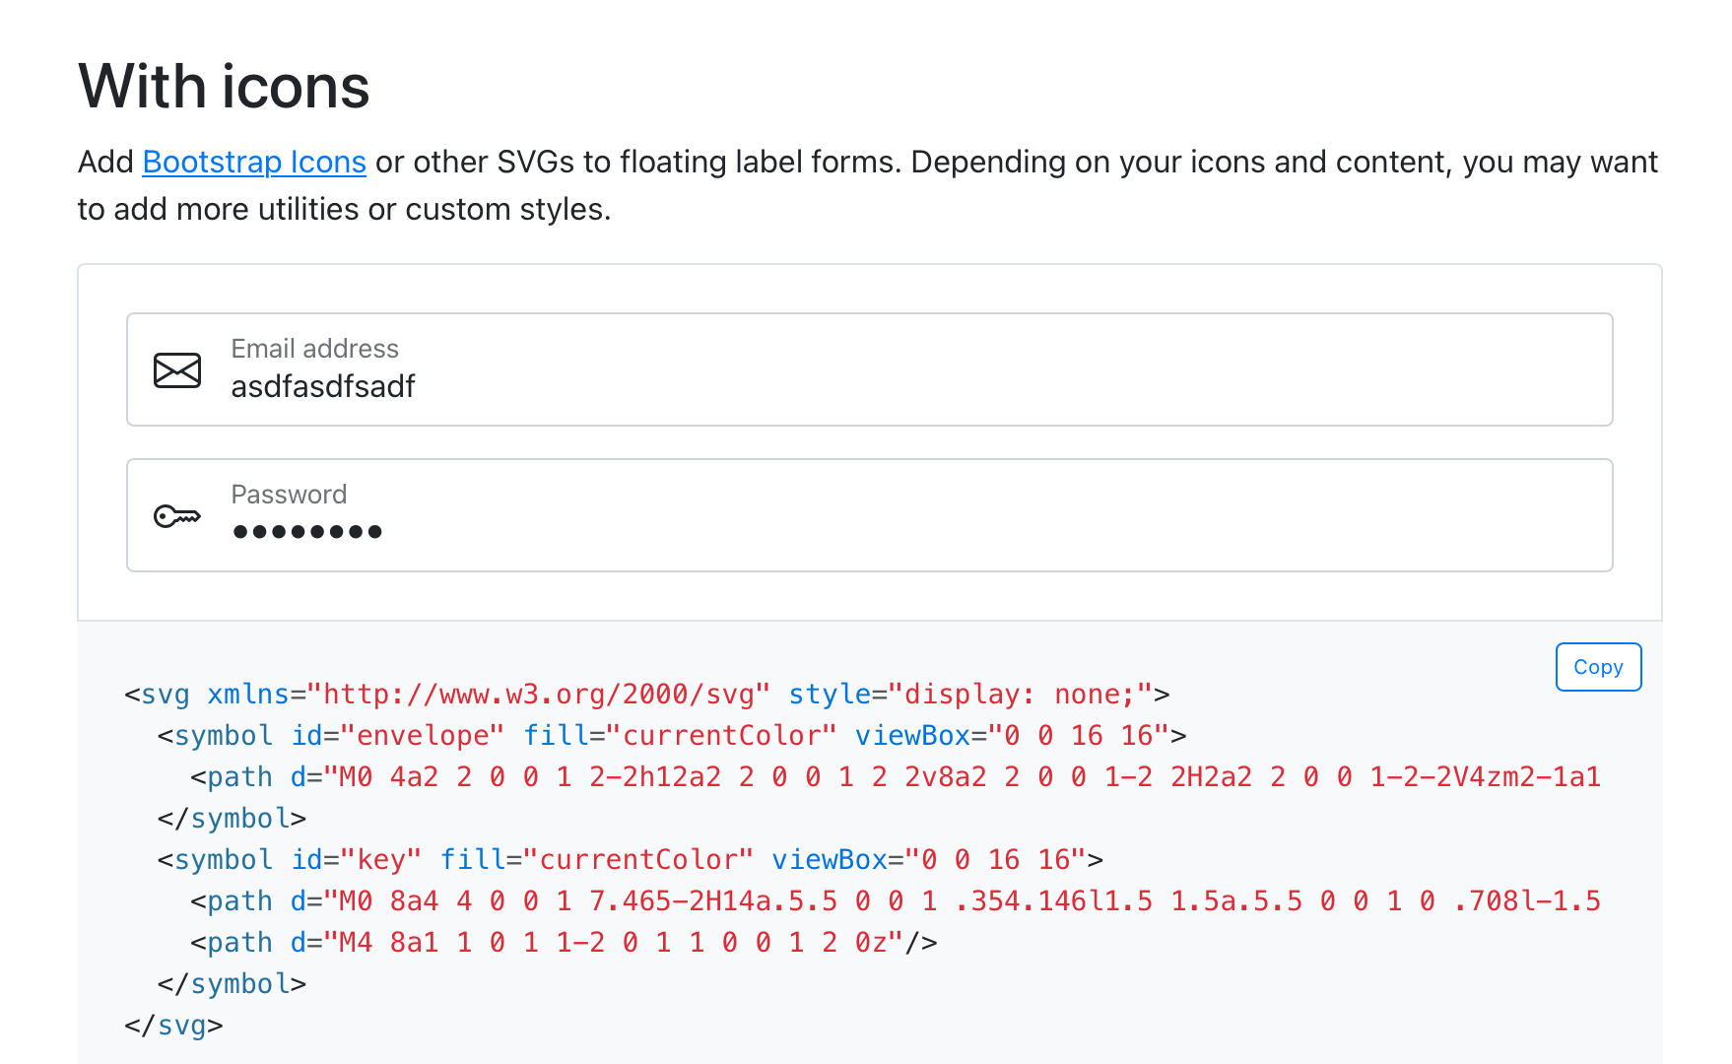This screenshot has width=1732, height=1064.
Task: Click the "asdfasdfsadf" entered email text
Action: click(323, 386)
